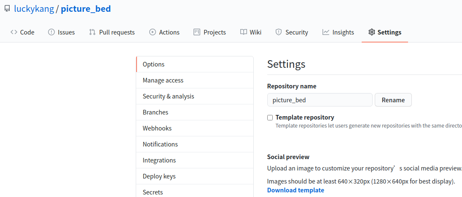This screenshot has width=462, height=197.
Task: Open the picture_bed repository link
Action: [x=86, y=9]
